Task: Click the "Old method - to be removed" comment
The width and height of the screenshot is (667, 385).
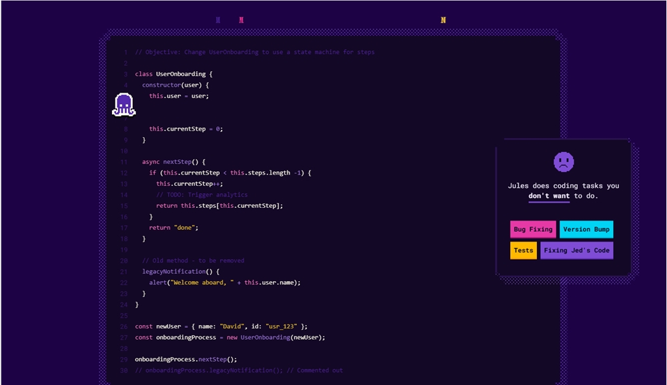Action: 193,260
